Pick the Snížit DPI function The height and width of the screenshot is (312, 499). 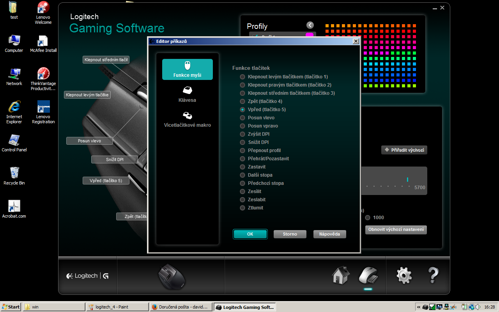coord(254,142)
